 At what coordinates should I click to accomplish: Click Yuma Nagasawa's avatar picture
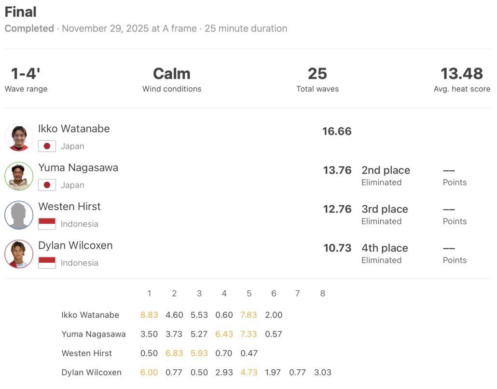[x=19, y=176]
